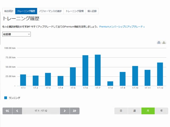Go to the next period arrow
Viewport: 170px width, 127px height.
[65, 111]
